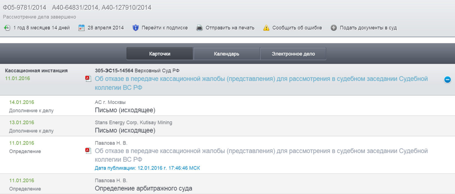Open the Электронное дело tab
The image size is (455, 194).
(x=293, y=54)
